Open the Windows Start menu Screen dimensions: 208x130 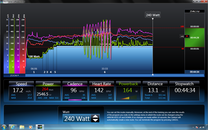coord(4,127)
